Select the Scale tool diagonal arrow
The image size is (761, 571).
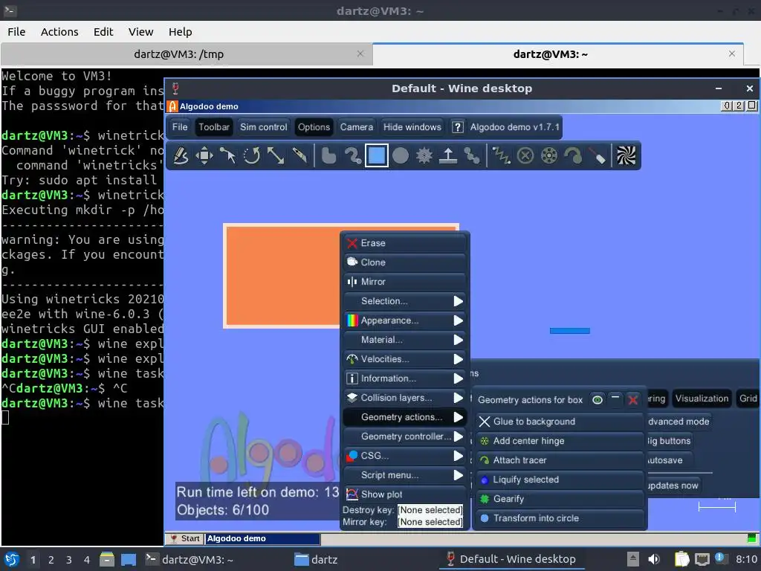tap(276, 156)
